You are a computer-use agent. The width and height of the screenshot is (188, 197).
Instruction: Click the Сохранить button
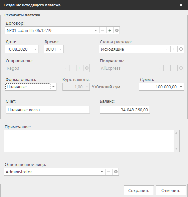point(139,190)
